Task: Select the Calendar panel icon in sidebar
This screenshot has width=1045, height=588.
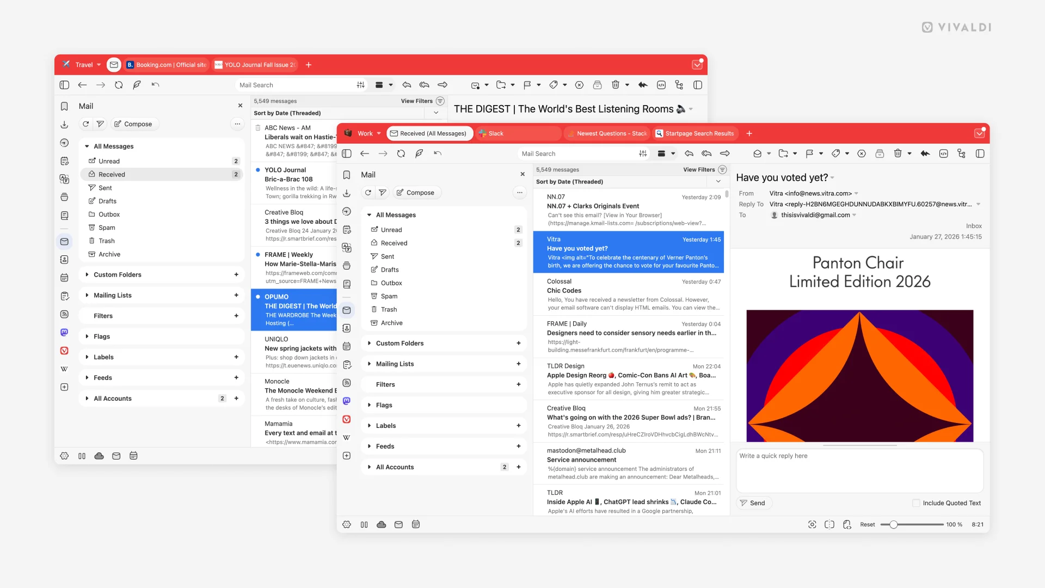Action: point(347,346)
